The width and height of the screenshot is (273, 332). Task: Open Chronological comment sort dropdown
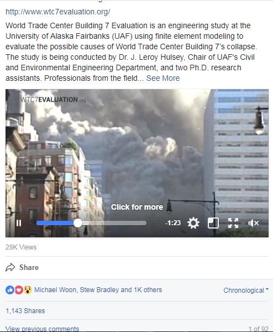(246, 290)
